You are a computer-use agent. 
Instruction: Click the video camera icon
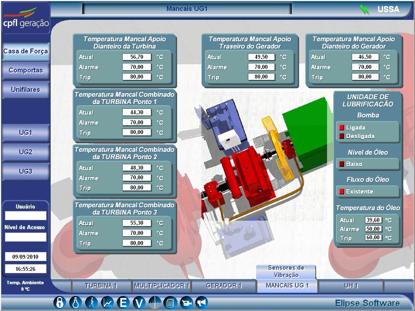[x=186, y=302]
